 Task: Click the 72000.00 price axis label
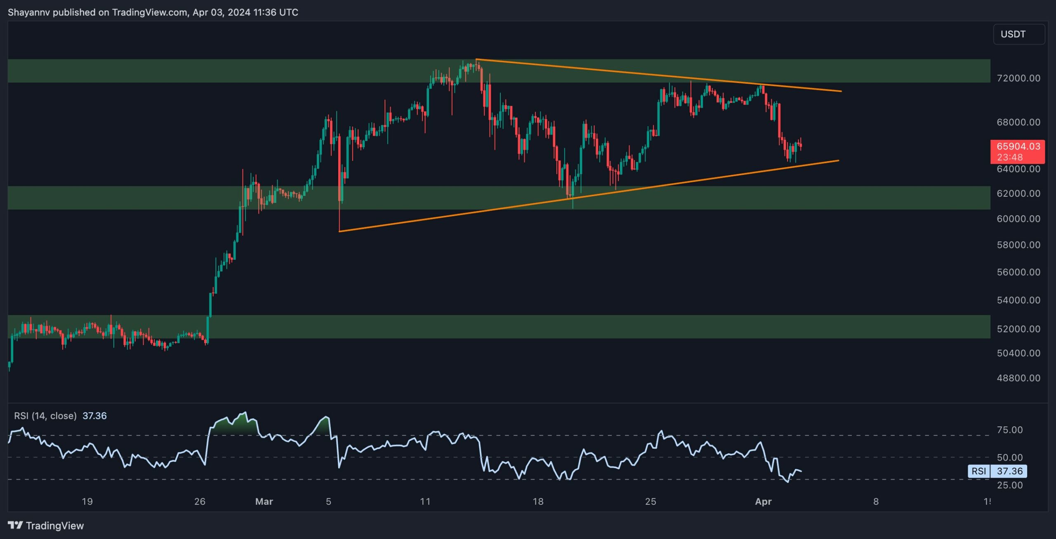[1018, 78]
